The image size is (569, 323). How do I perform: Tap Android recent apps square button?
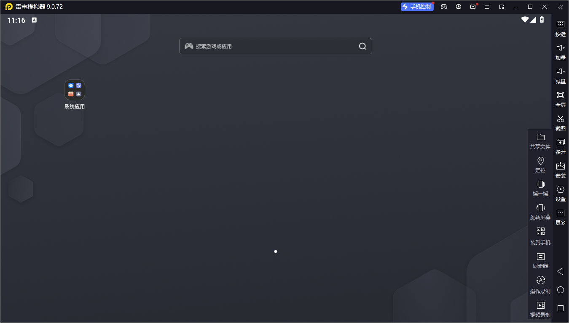click(x=561, y=308)
